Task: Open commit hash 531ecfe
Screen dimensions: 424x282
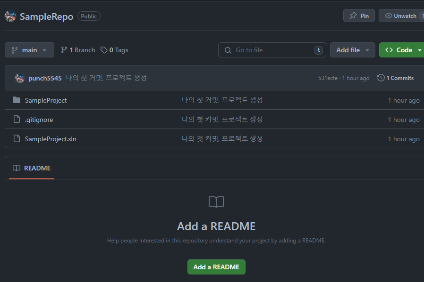Action: tap(328, 78)
